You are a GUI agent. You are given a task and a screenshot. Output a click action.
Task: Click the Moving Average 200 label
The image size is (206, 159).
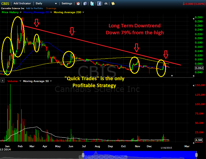click(x=67, y=12)
